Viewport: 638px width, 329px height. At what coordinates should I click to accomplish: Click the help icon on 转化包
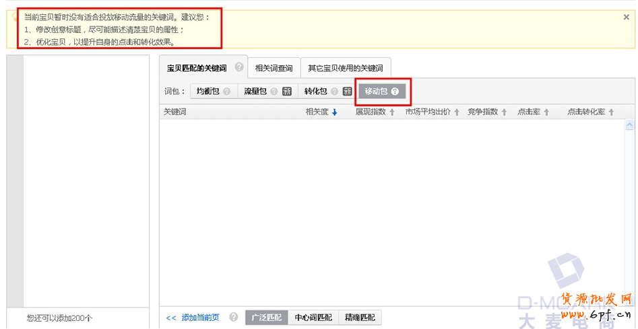(x=334, y=92)
